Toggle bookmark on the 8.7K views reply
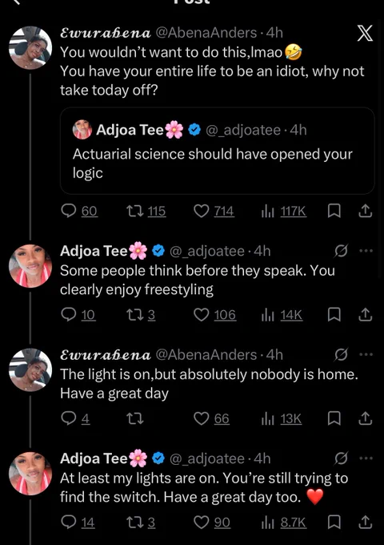The width and height of the screenshot is (384, 545). tap(334, 522)
